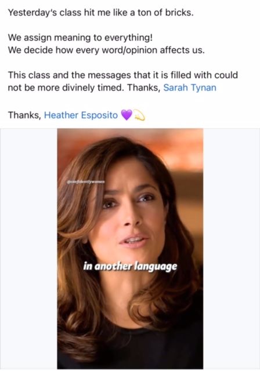Open the Sarah Tynan profile link
Image resolution: width=260 pixels, height=371 pixels.
click(x=190, y=88)
